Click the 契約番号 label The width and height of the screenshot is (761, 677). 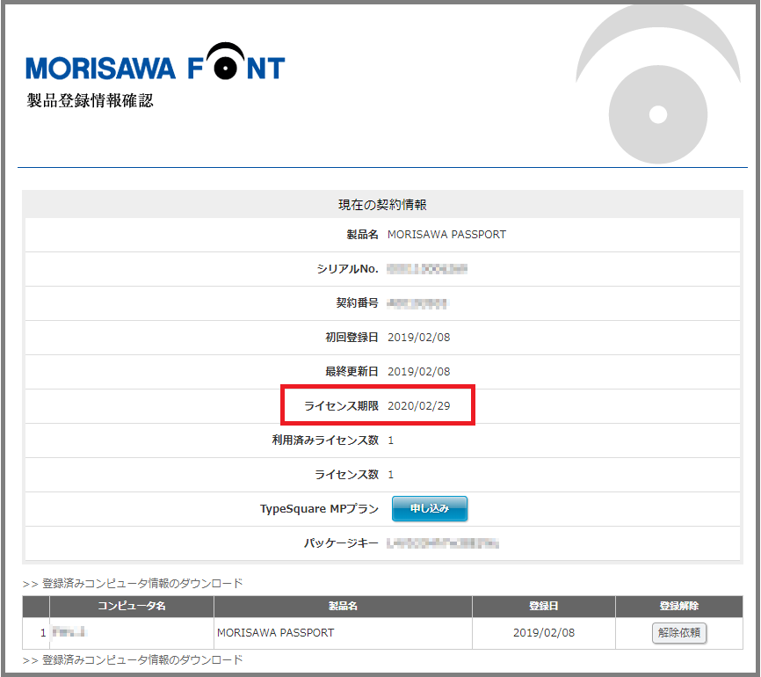point(357,303)
